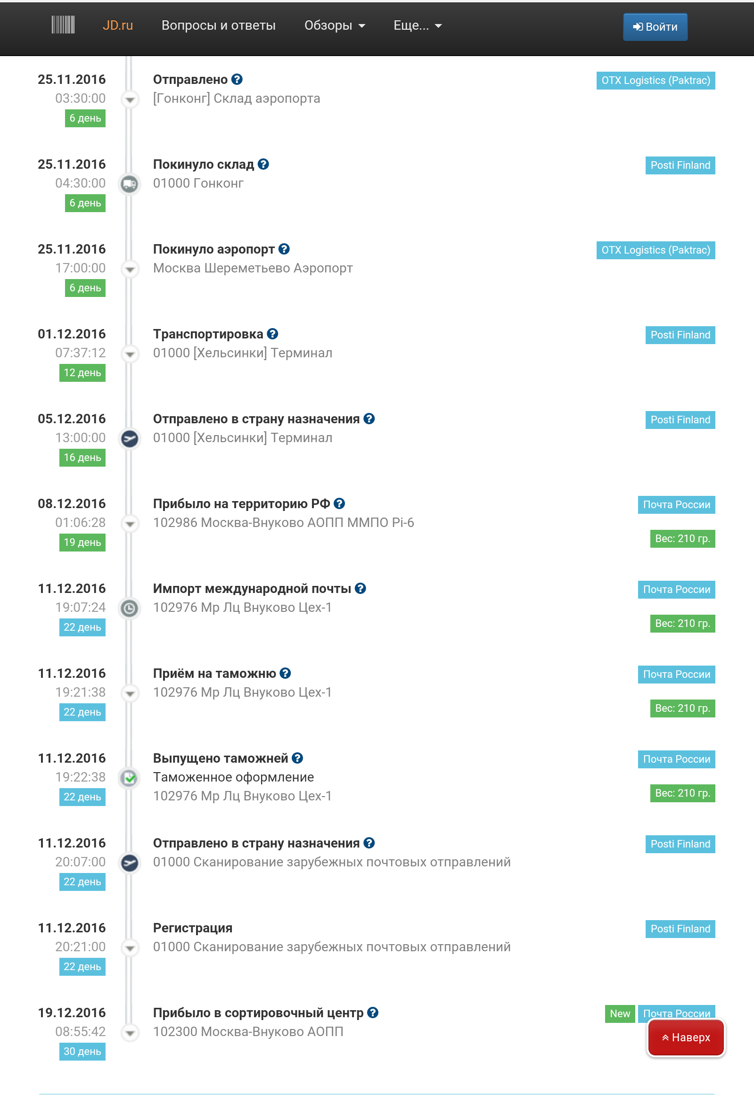Open help icon beside Выпущено таможней
754x1095 pixels.
click(x=297, y=757)
